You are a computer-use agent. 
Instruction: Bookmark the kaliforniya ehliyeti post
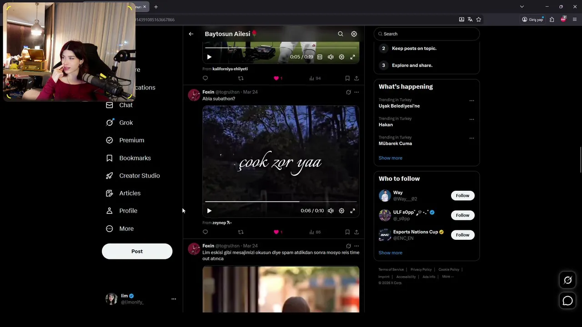347,78
